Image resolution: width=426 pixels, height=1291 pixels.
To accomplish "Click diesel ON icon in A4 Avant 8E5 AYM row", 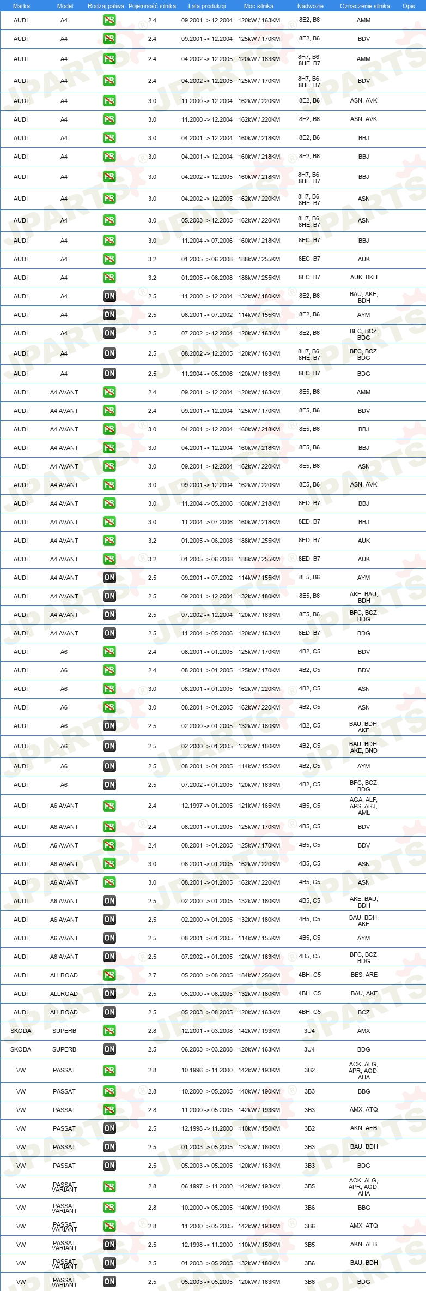I will (x=109, y=578).
